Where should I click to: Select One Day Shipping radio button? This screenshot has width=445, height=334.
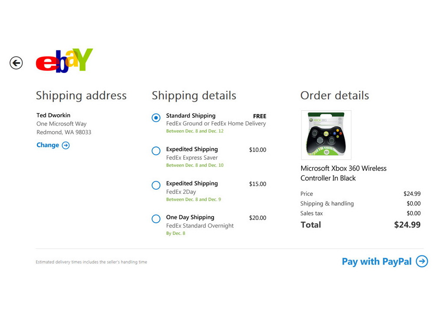point(156,219)
